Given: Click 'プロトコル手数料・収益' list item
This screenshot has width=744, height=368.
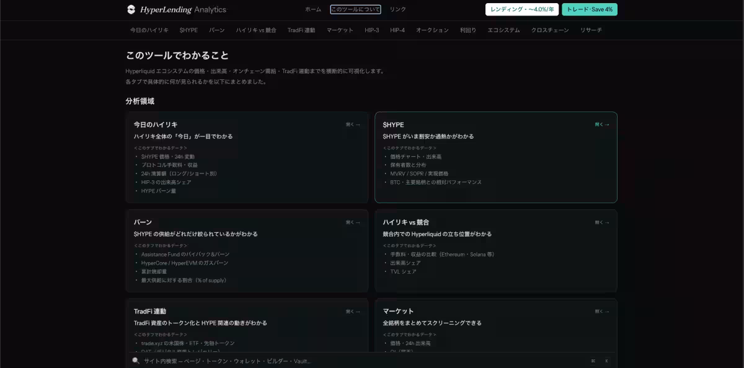Looking at the screenshot, I should coord(169,165).
